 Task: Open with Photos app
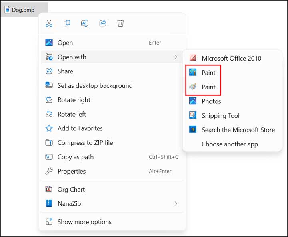pos(232,101)
